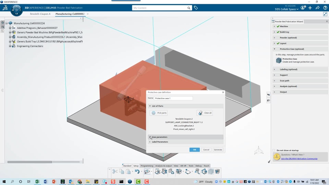Switch to the Tools toolbar tab
This screenshot has height=185, width=329.
(191, 166)
